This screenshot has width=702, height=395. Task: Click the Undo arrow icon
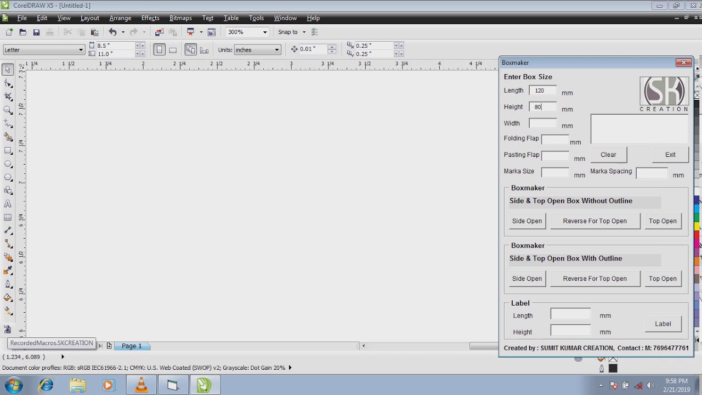(112, 32)
